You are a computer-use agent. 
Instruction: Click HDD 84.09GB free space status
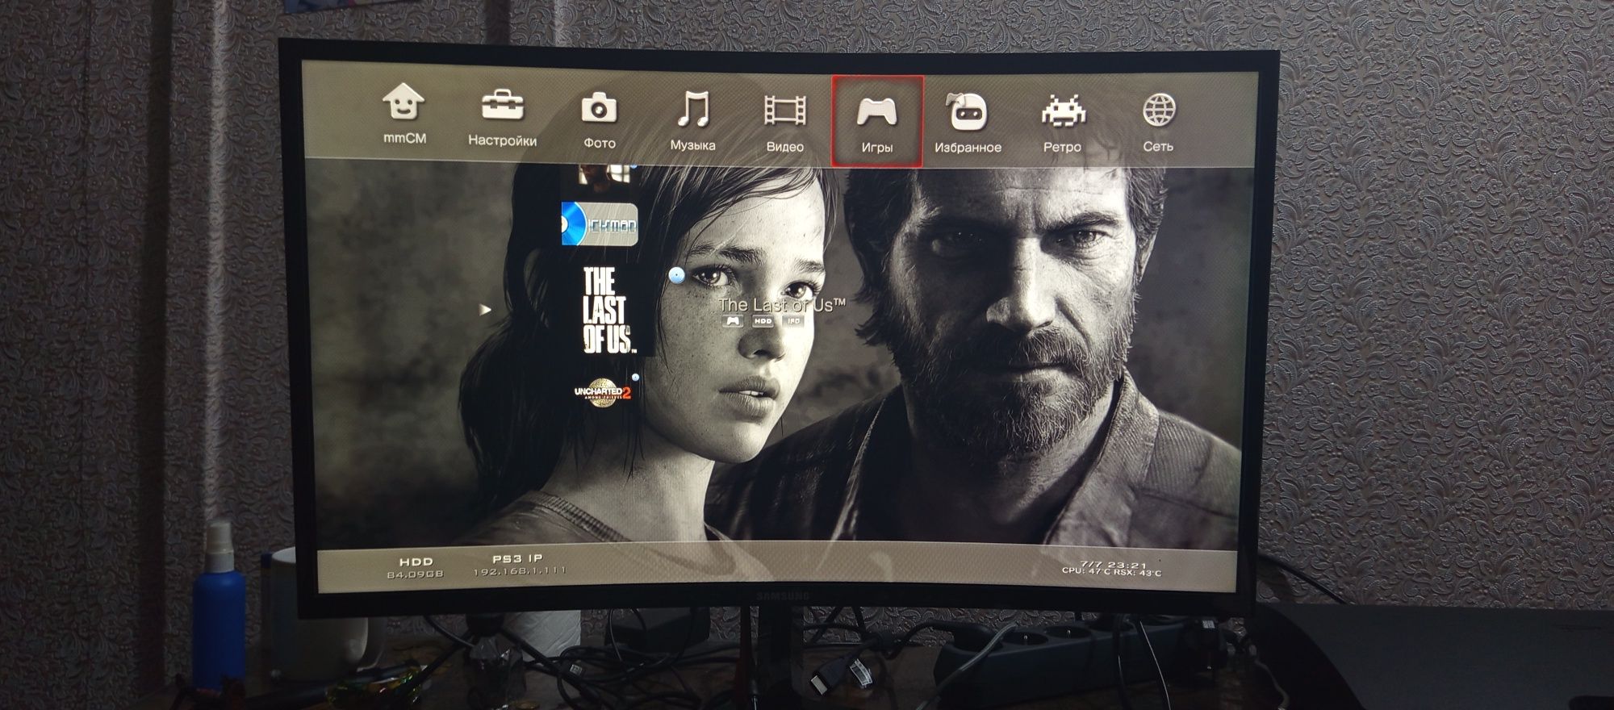(x=416, y=567)
